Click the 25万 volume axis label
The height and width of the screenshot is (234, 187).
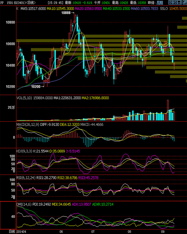click(11, 108)
